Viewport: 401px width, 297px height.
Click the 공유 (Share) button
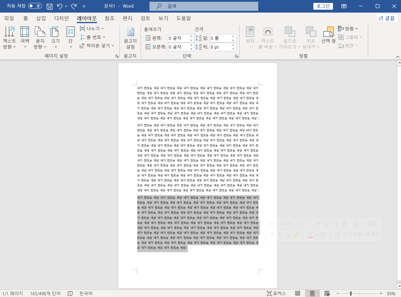pyautogui.click(x=387, y=18)
